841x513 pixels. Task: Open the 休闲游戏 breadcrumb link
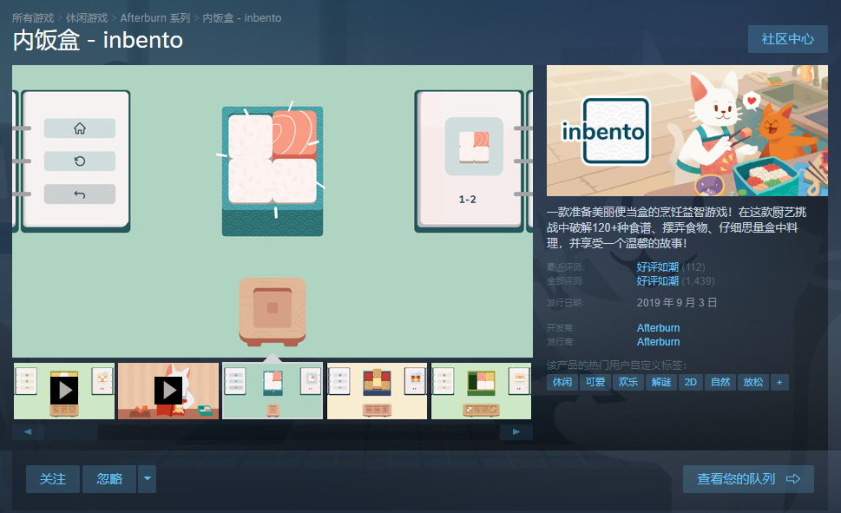pyautogui.click(x=87, y=17)
